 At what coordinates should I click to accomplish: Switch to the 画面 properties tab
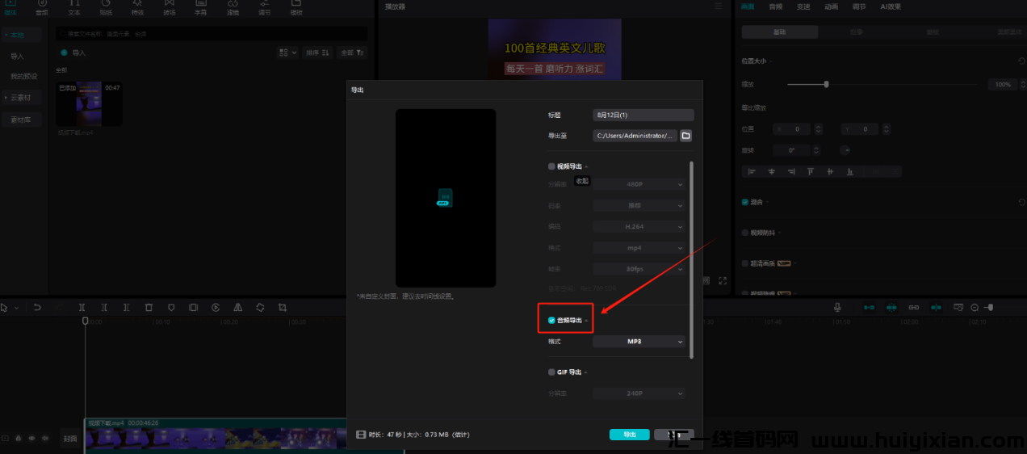[x=748, y=6]
